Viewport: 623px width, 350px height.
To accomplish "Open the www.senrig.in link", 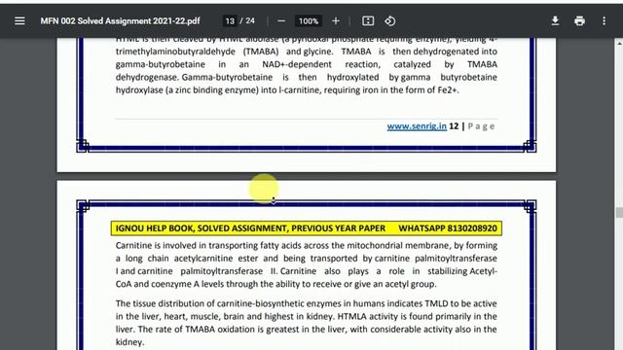I will [417, 126].
